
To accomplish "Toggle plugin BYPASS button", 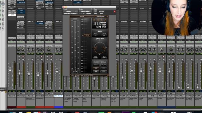I will pos(102,11).
